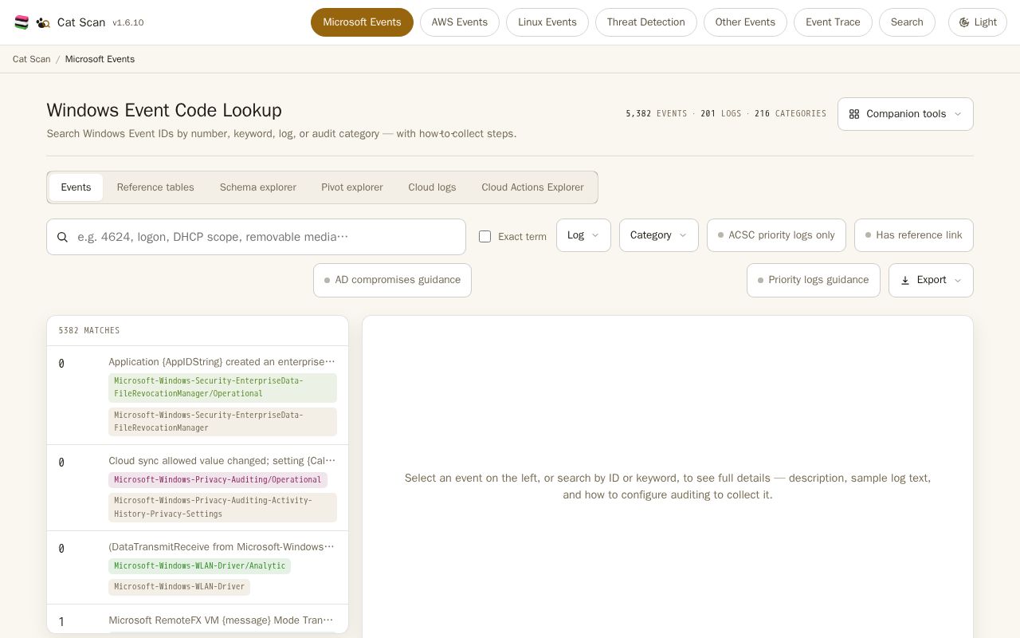Go to AWS Events section
The height and width of the screenshot is (638, 1020).
point(460,22)
